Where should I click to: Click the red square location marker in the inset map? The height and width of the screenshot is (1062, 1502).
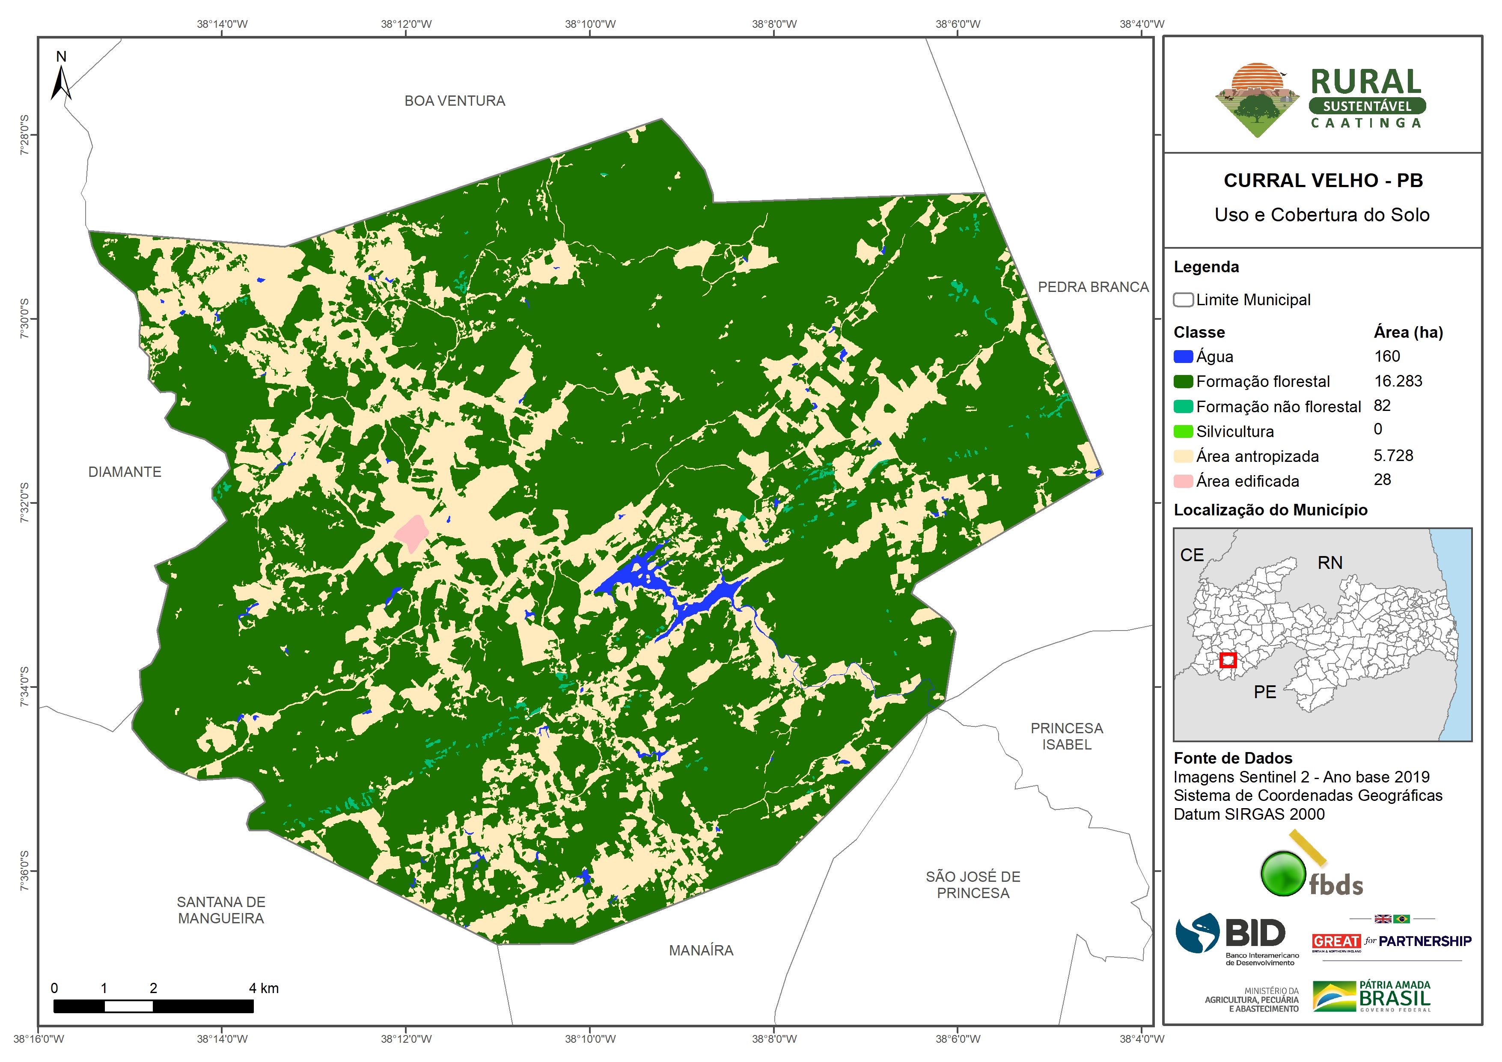(x=1228, y=660)
